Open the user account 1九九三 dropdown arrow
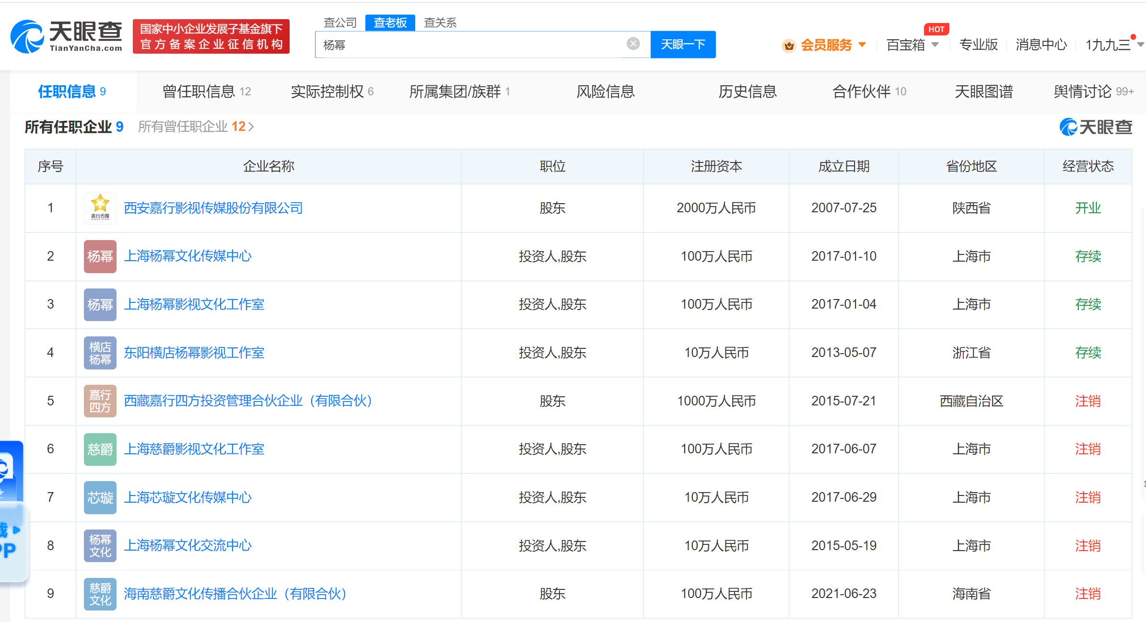The width and height of the screenshot is (1146, 622). point(1140,45)
